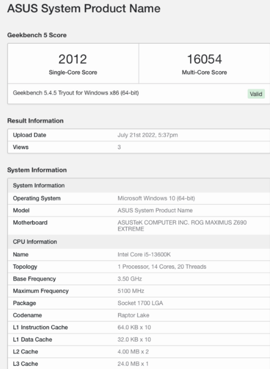Click the Topology label

click(x=25, y=267)
